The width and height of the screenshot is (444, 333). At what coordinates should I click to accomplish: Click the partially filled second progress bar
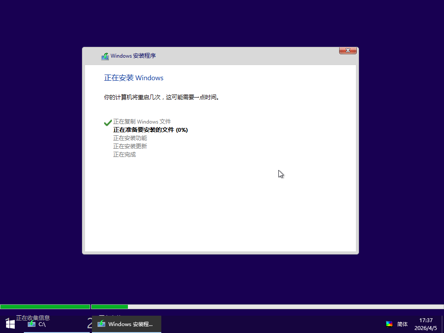(x=267, y=307)
